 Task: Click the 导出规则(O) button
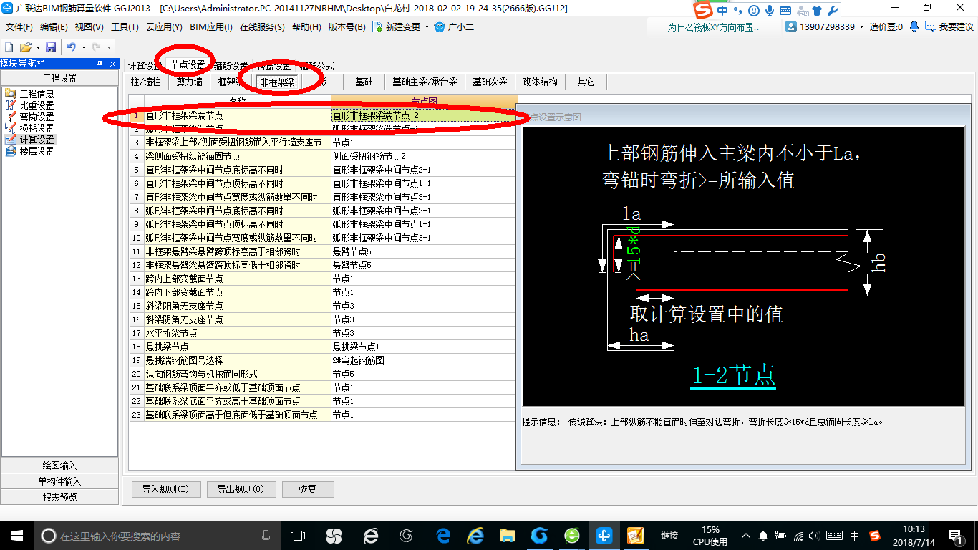coord(240,489)
